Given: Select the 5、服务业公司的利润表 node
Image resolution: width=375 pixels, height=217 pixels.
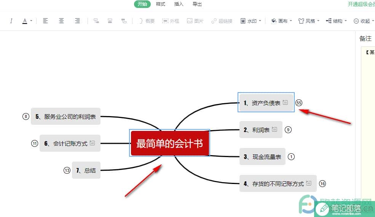Looking at the screenshot, I should (65, 116).
